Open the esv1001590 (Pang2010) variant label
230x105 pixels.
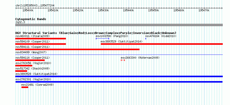(x=112, y=36)
